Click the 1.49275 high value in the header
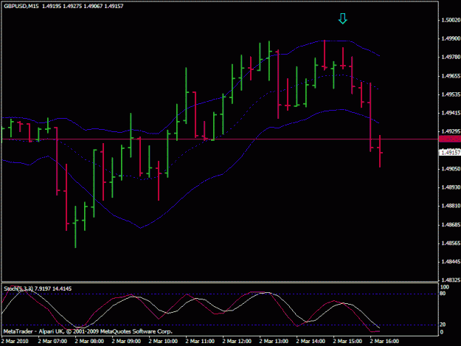This screenshot has width=461, height=346. point(72,6)
